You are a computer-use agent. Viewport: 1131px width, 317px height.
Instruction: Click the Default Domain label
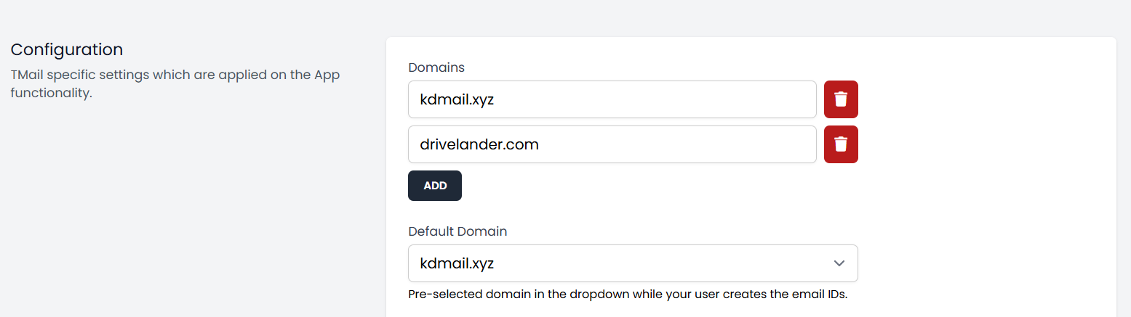pyautogui.click(x=457, y=231)
